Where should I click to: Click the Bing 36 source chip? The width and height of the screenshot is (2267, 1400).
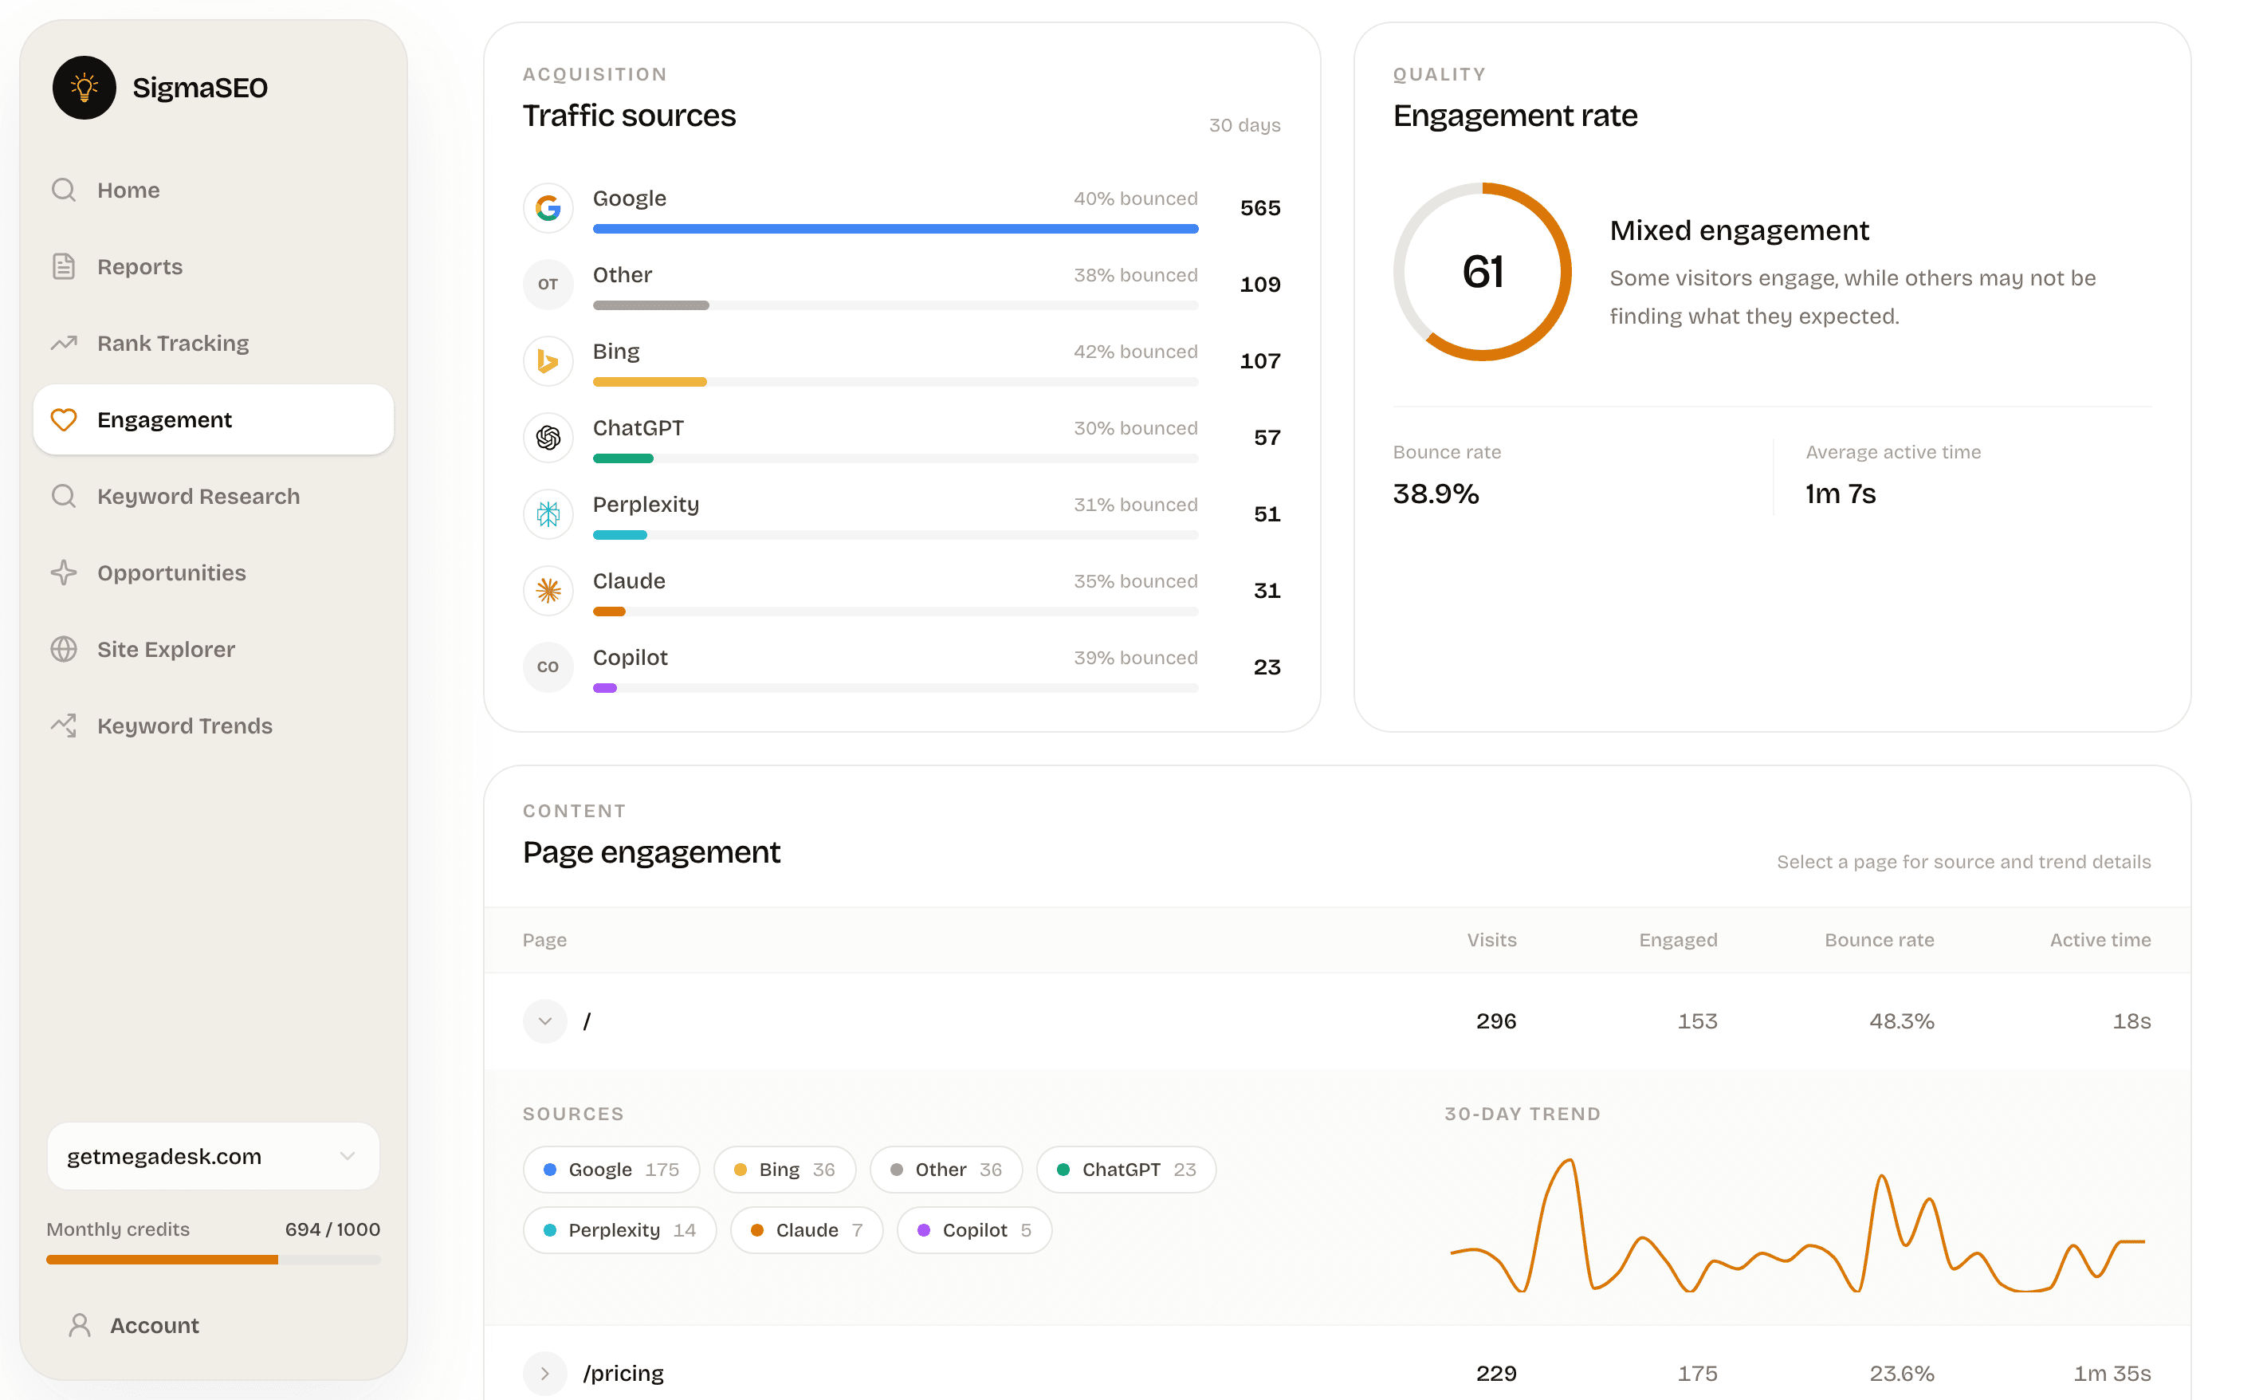[784, 1170]
